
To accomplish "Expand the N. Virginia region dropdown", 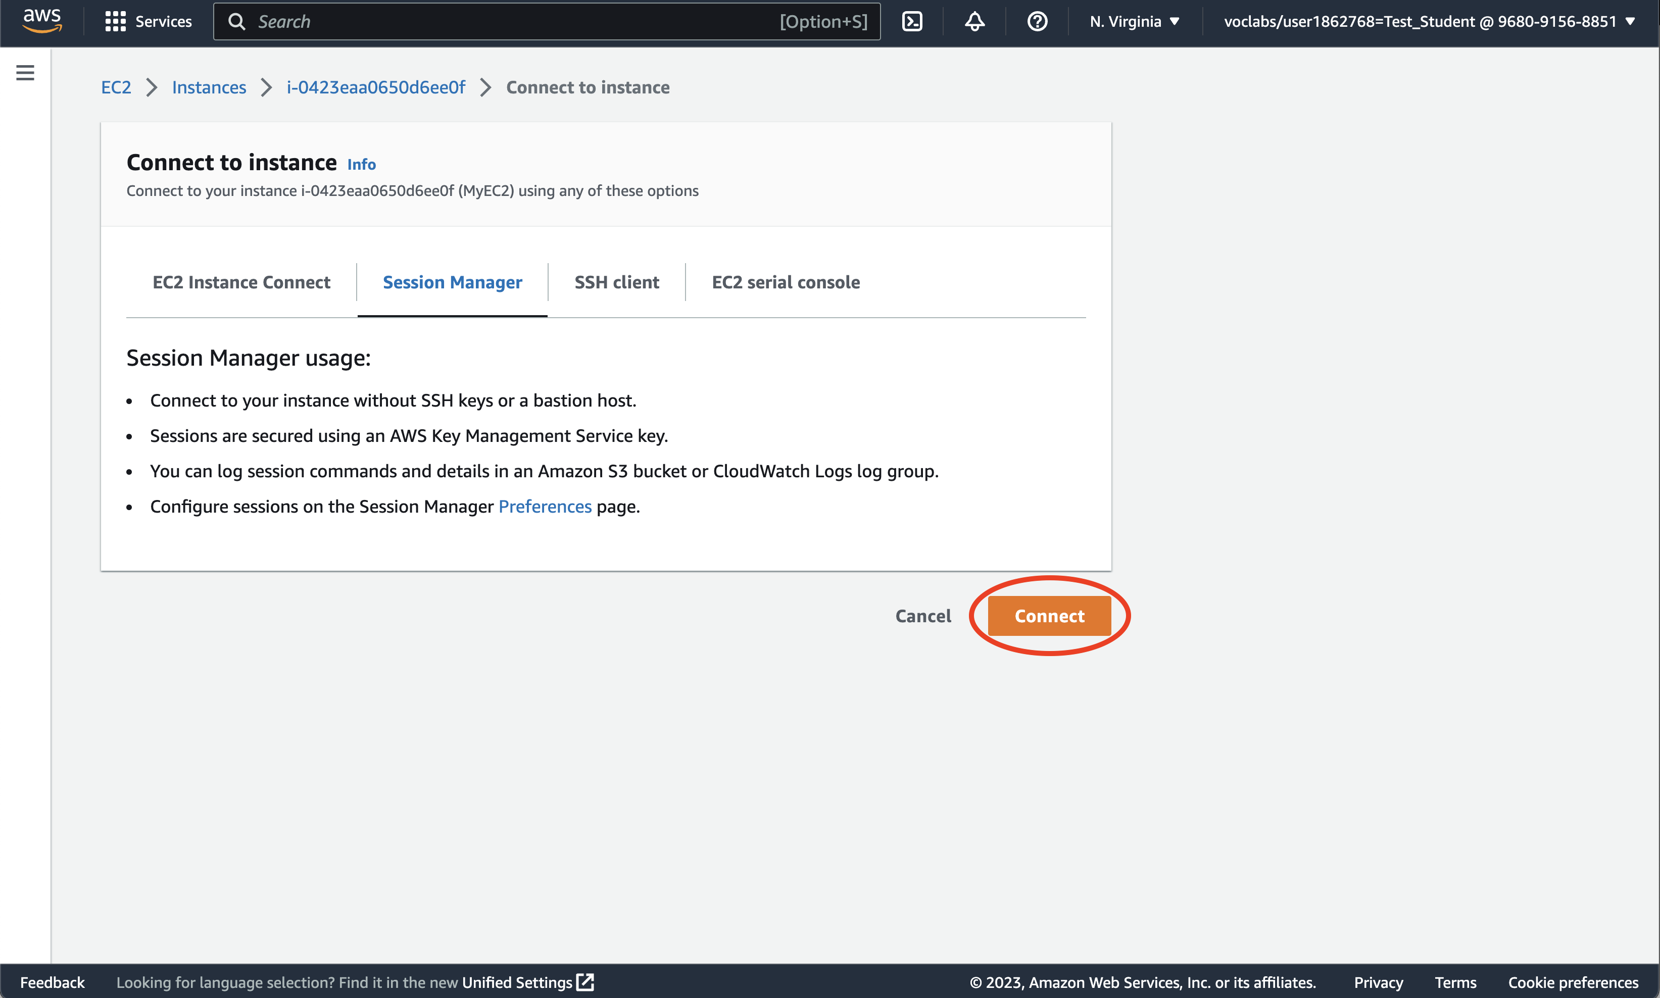I will point(1134,22).
